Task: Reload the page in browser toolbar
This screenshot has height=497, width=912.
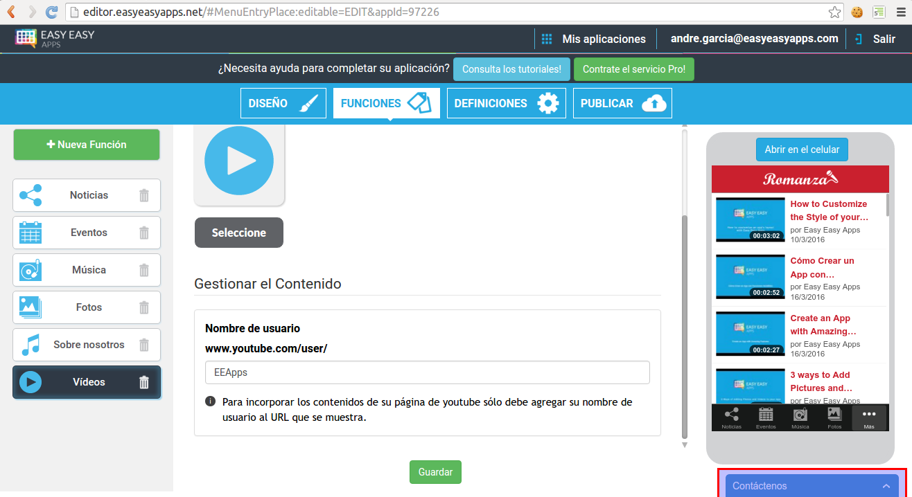Action: 51,12
